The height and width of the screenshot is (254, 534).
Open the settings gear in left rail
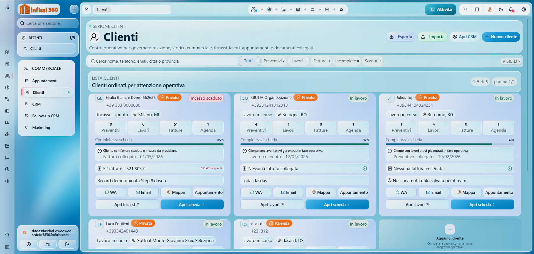click(7, 181)
